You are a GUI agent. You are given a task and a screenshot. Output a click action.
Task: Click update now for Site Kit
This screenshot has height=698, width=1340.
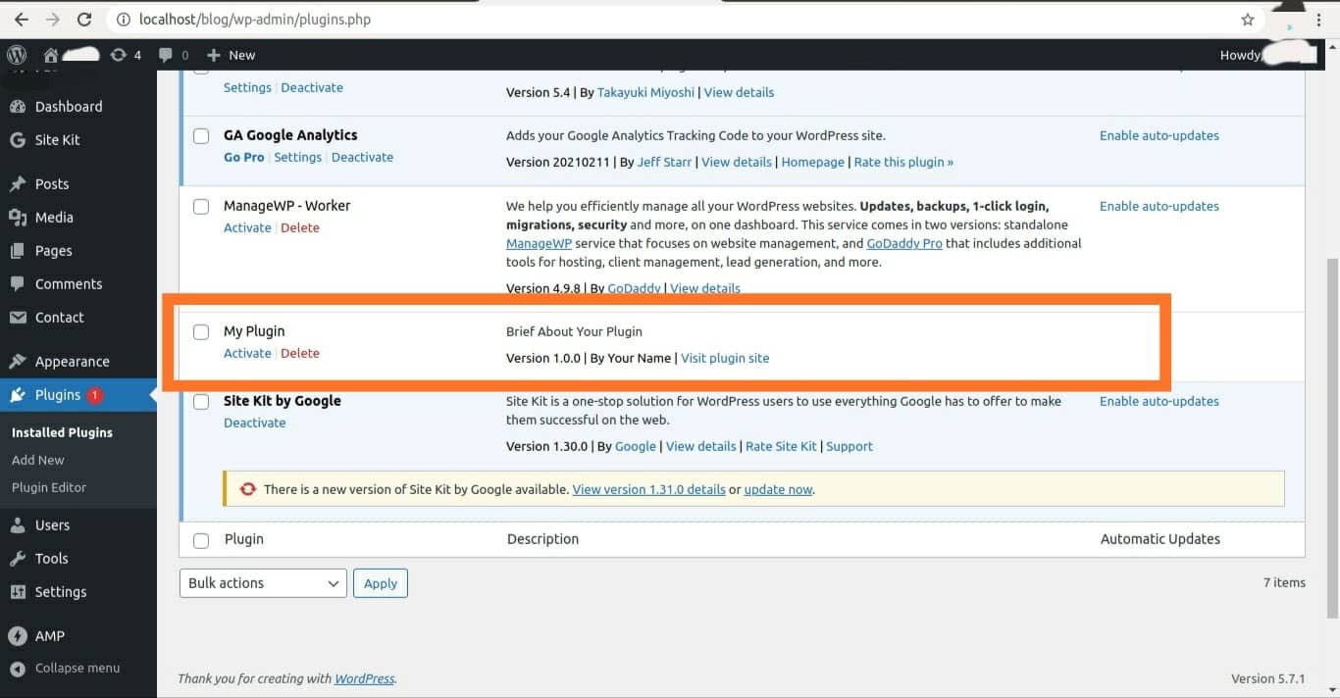pos(779,489)
